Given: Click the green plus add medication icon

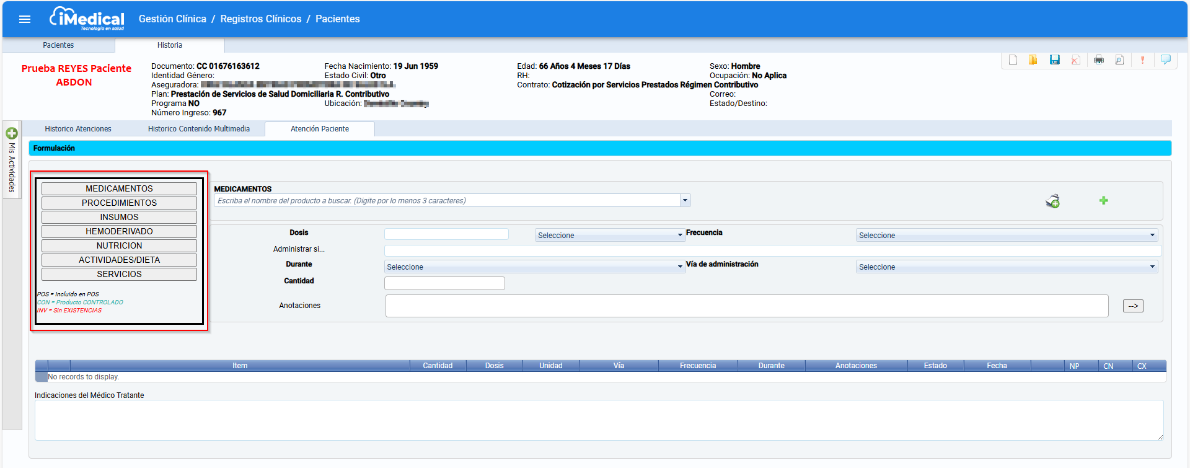Looking at the screenshot, I should [1103, 200].
